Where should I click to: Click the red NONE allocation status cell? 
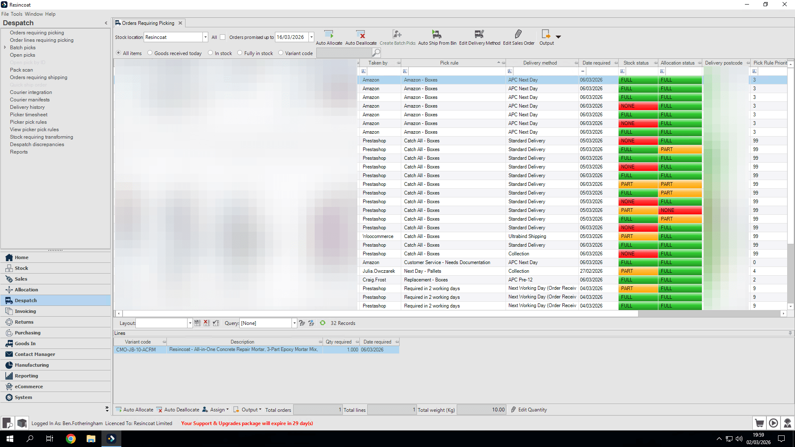pos(680,210)
